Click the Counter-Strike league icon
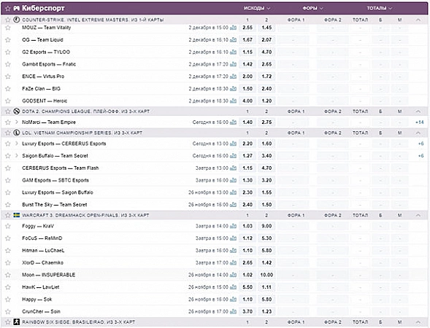This screenshot has height=328, width=430. tap(17, 20)
